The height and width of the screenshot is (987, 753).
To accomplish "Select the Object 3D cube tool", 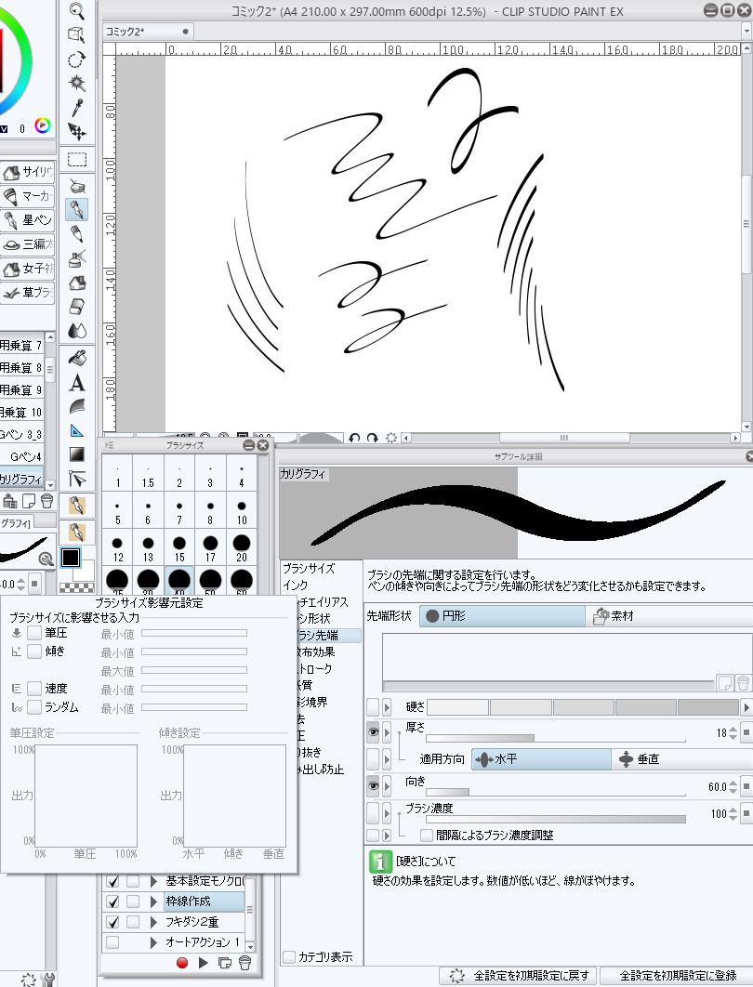I will coord(77,34).
